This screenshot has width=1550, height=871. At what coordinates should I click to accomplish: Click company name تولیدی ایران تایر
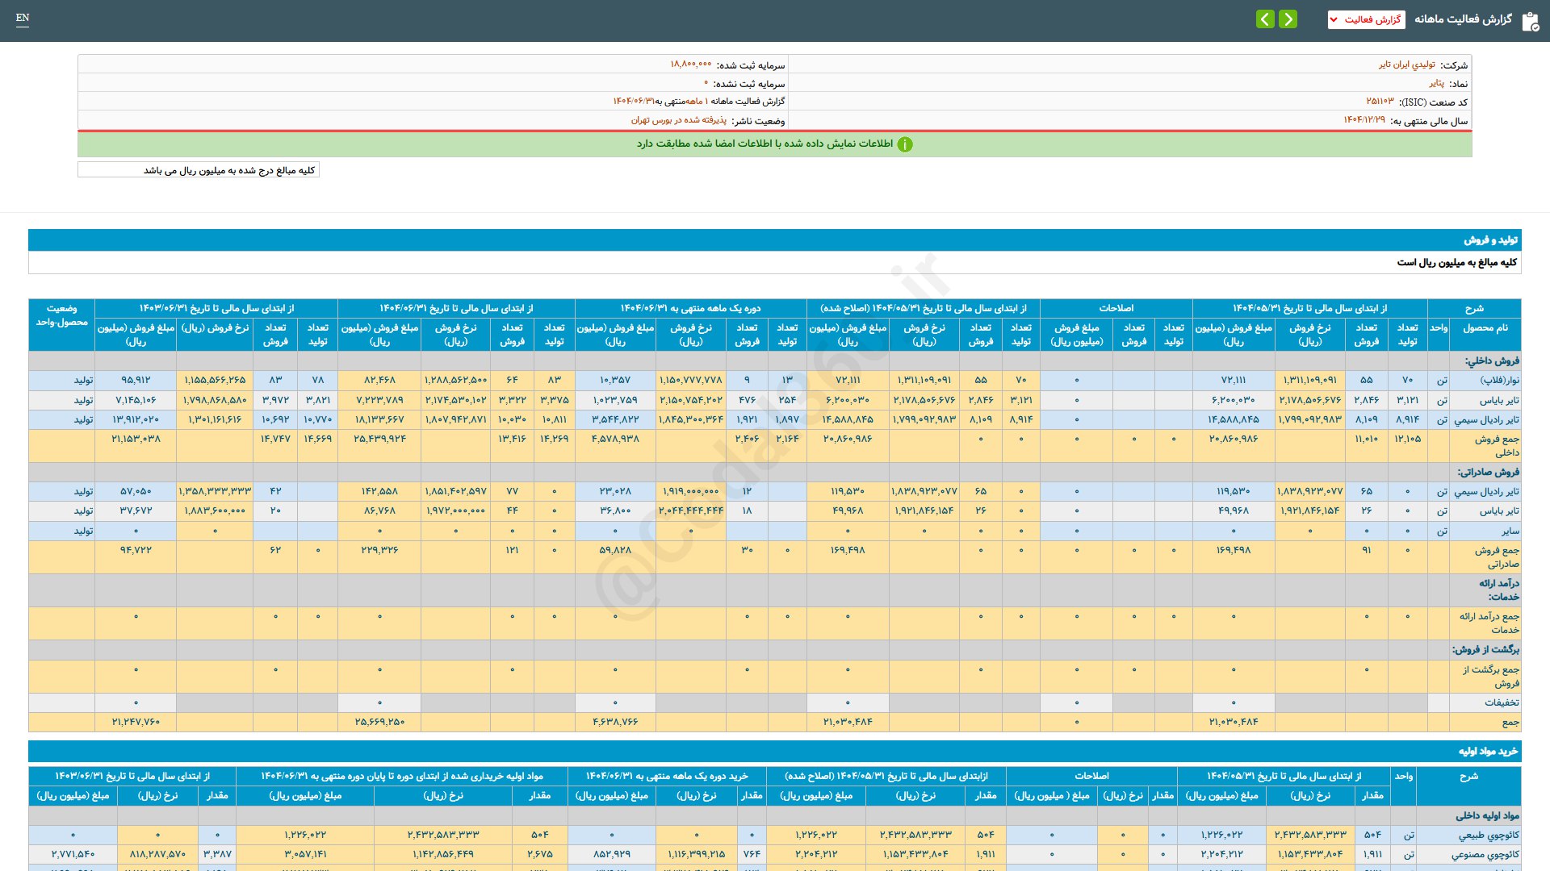tap(1406, 65)
